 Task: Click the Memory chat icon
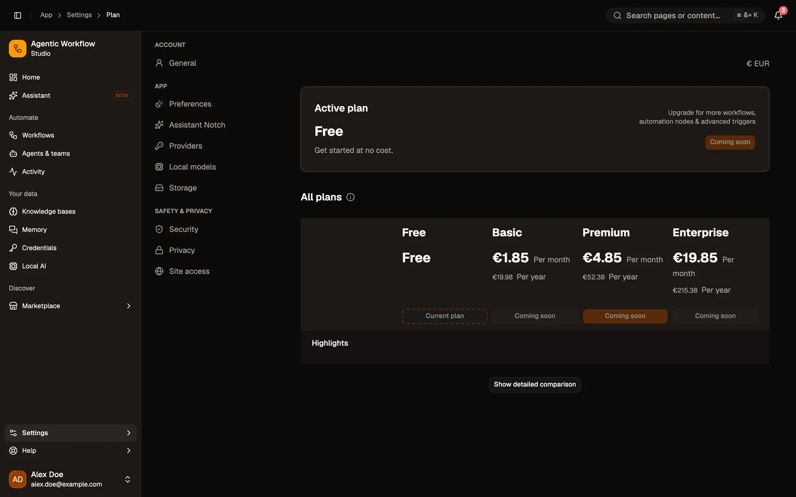pos(13,230)
